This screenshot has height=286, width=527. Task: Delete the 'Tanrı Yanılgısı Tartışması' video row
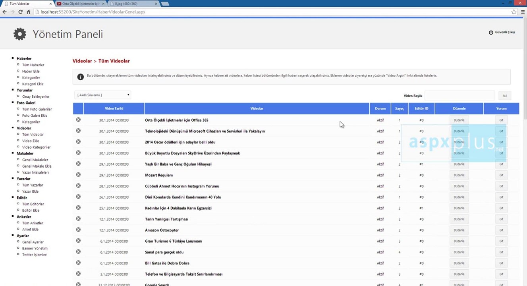click(78, 218)
